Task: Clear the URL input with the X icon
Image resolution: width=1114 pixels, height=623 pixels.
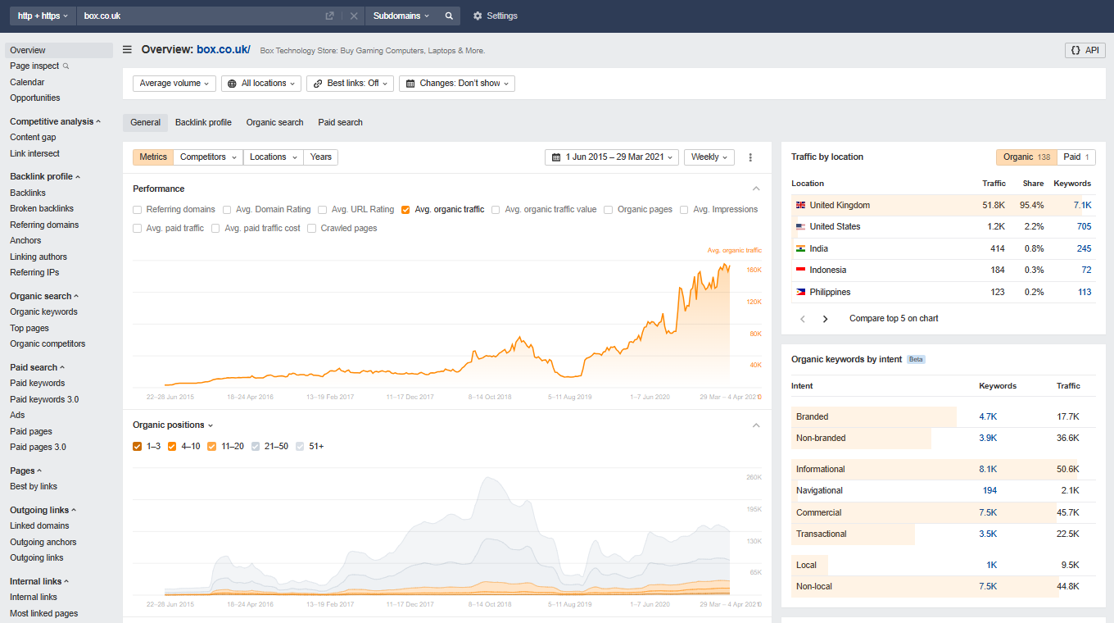Action: tap(354, 16)
